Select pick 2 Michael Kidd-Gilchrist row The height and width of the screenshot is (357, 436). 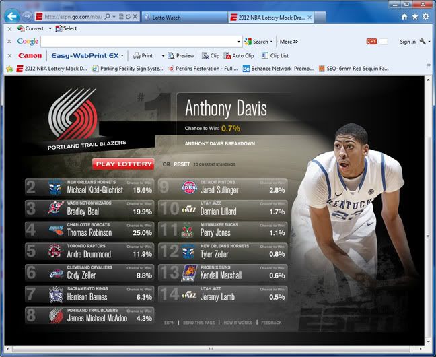click(89, 187)
